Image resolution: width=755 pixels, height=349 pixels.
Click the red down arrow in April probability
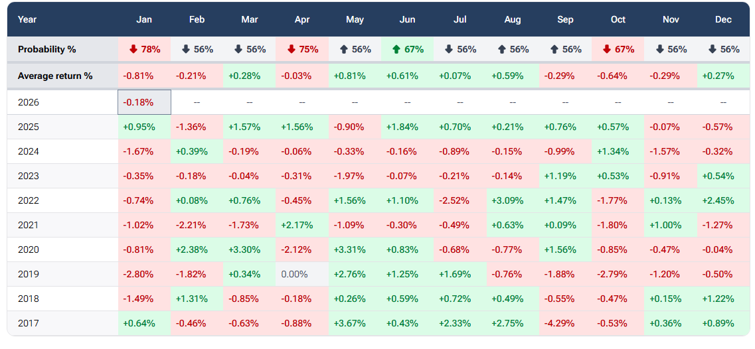[291, 50]
